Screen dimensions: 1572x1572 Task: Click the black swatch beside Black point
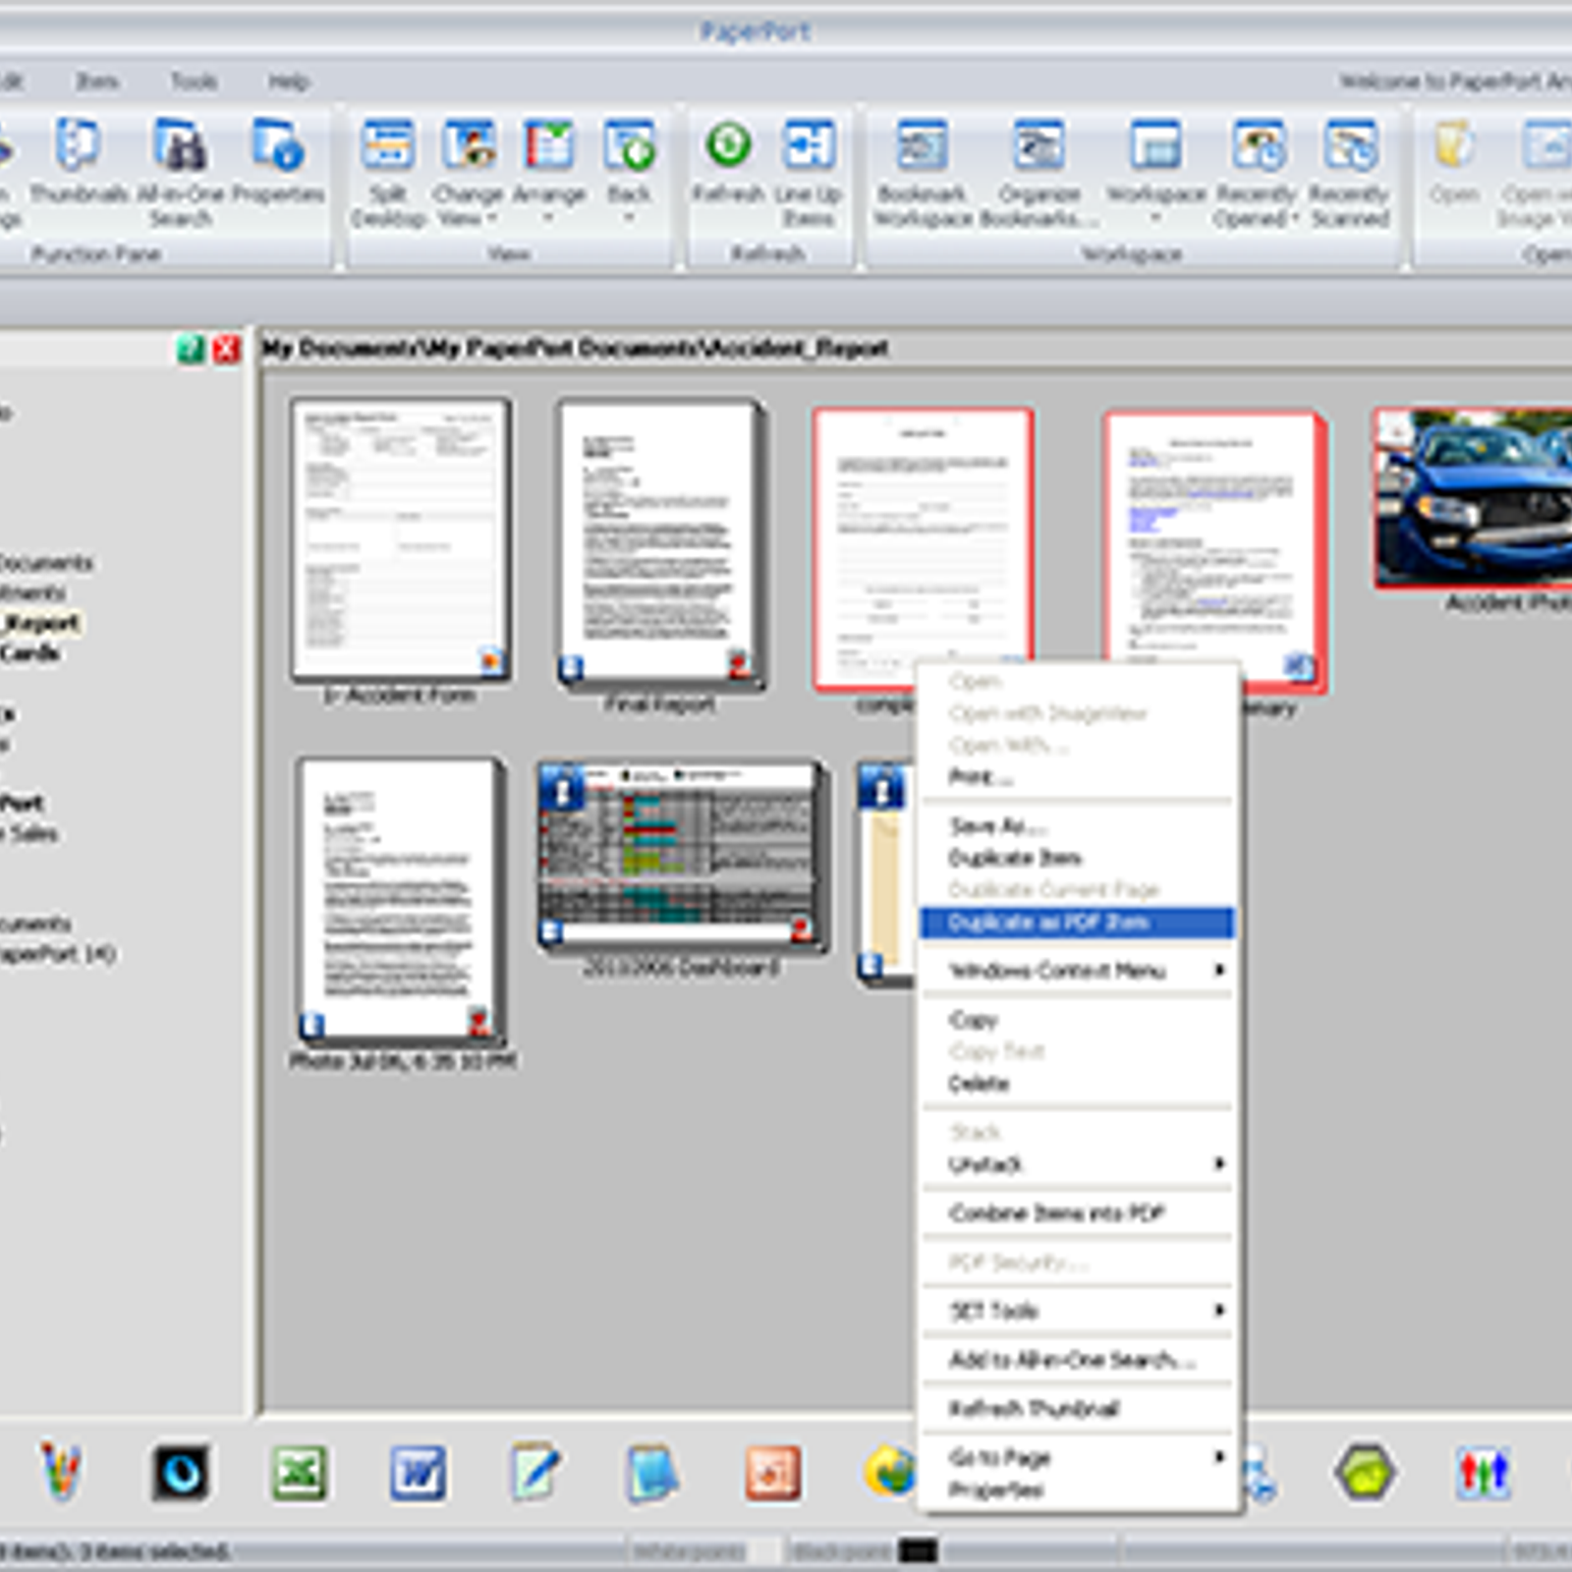pyautogui.click(x=918, y=1551)
